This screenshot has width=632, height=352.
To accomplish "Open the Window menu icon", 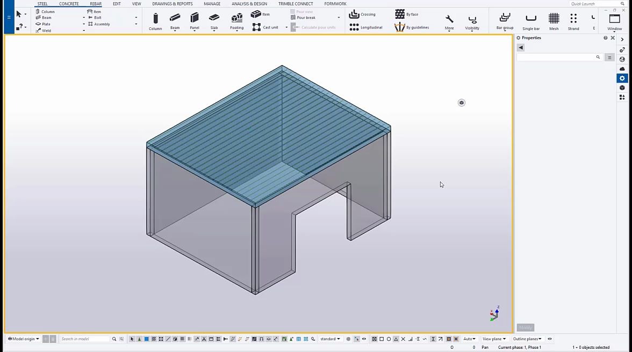I will (x=614, y=22).
